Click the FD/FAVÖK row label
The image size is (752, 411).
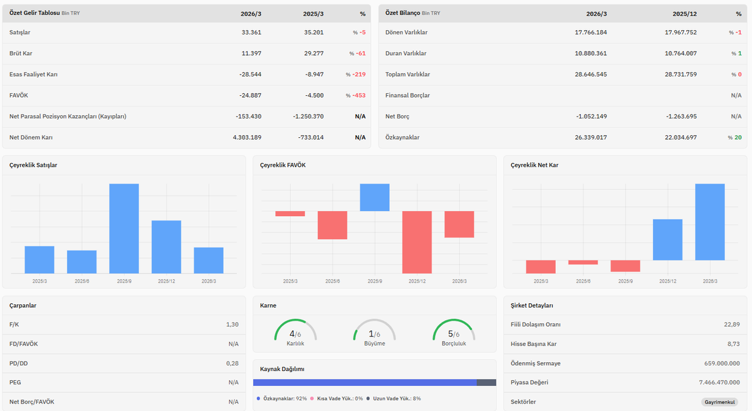[24, 344]
